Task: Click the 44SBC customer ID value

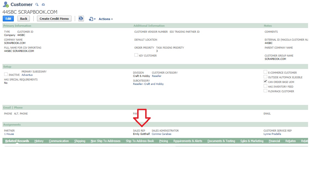Action: tap(21, 35)
